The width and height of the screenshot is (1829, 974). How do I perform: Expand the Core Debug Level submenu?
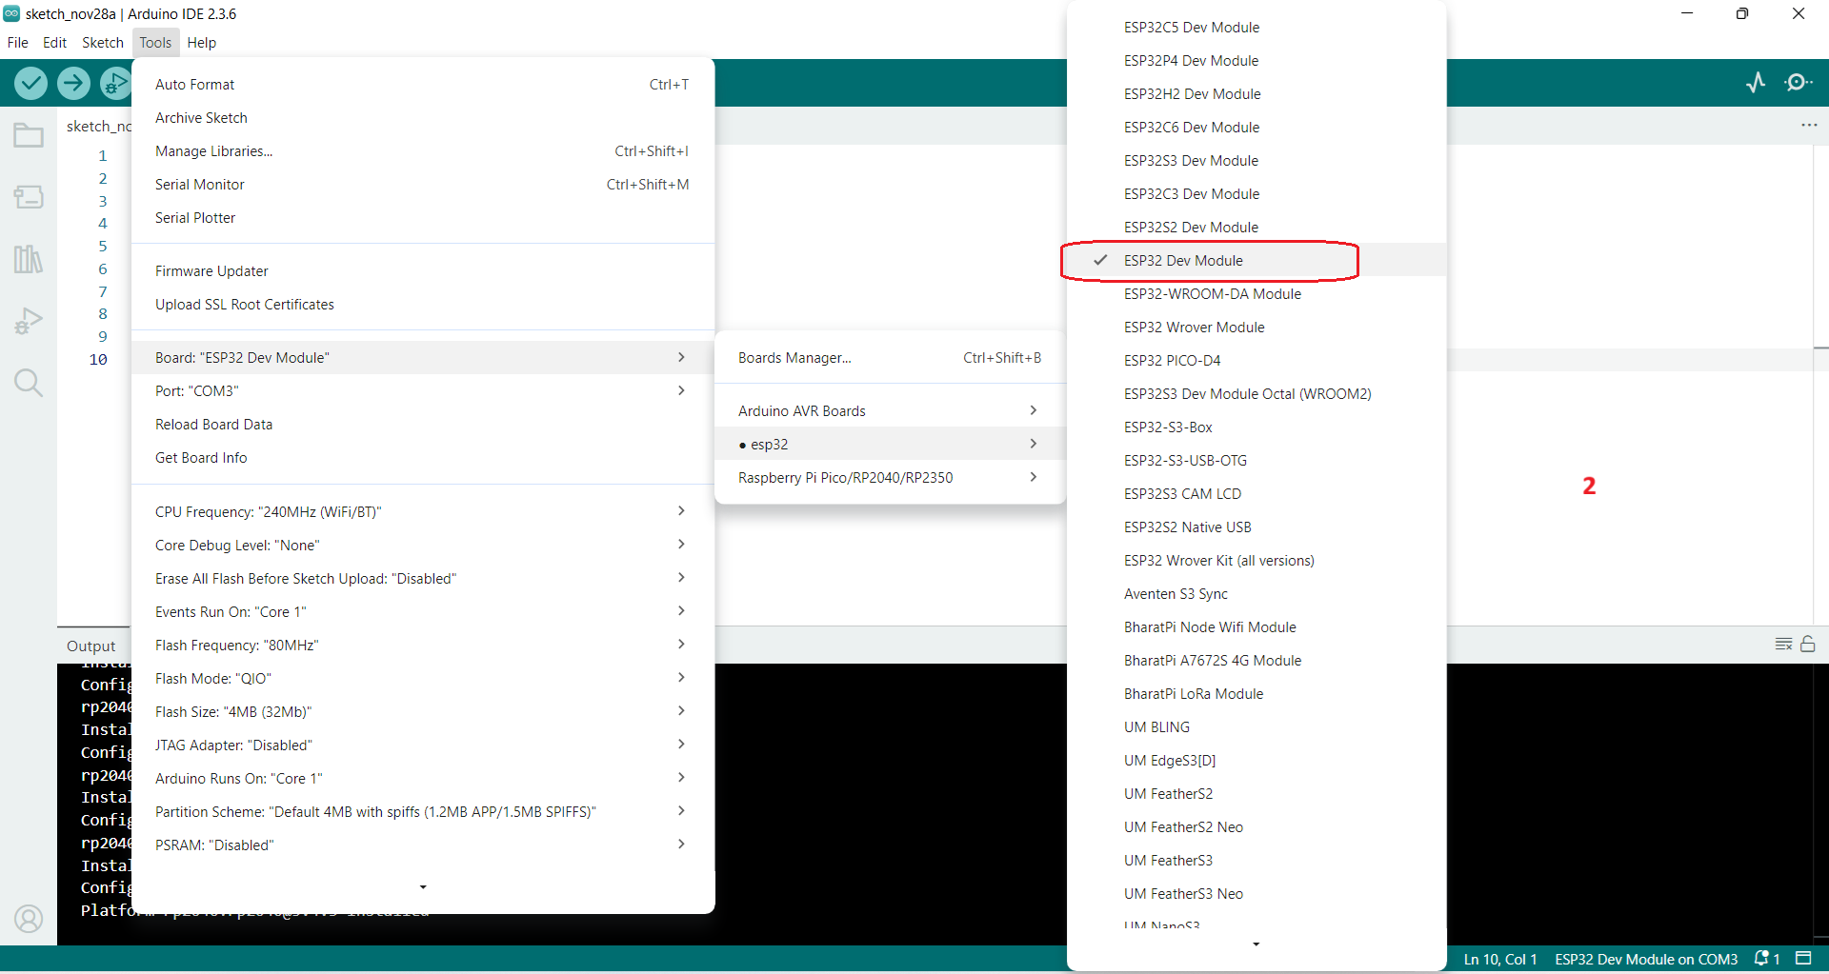[423, 545]
